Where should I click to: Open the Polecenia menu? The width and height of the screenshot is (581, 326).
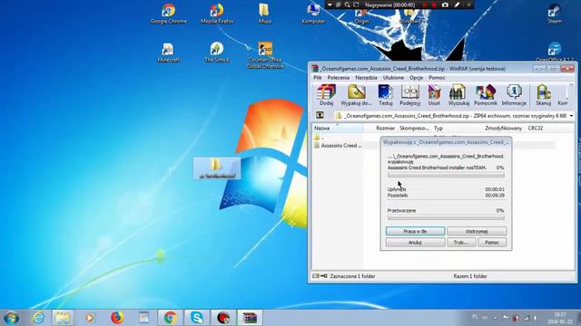[339, 78]
